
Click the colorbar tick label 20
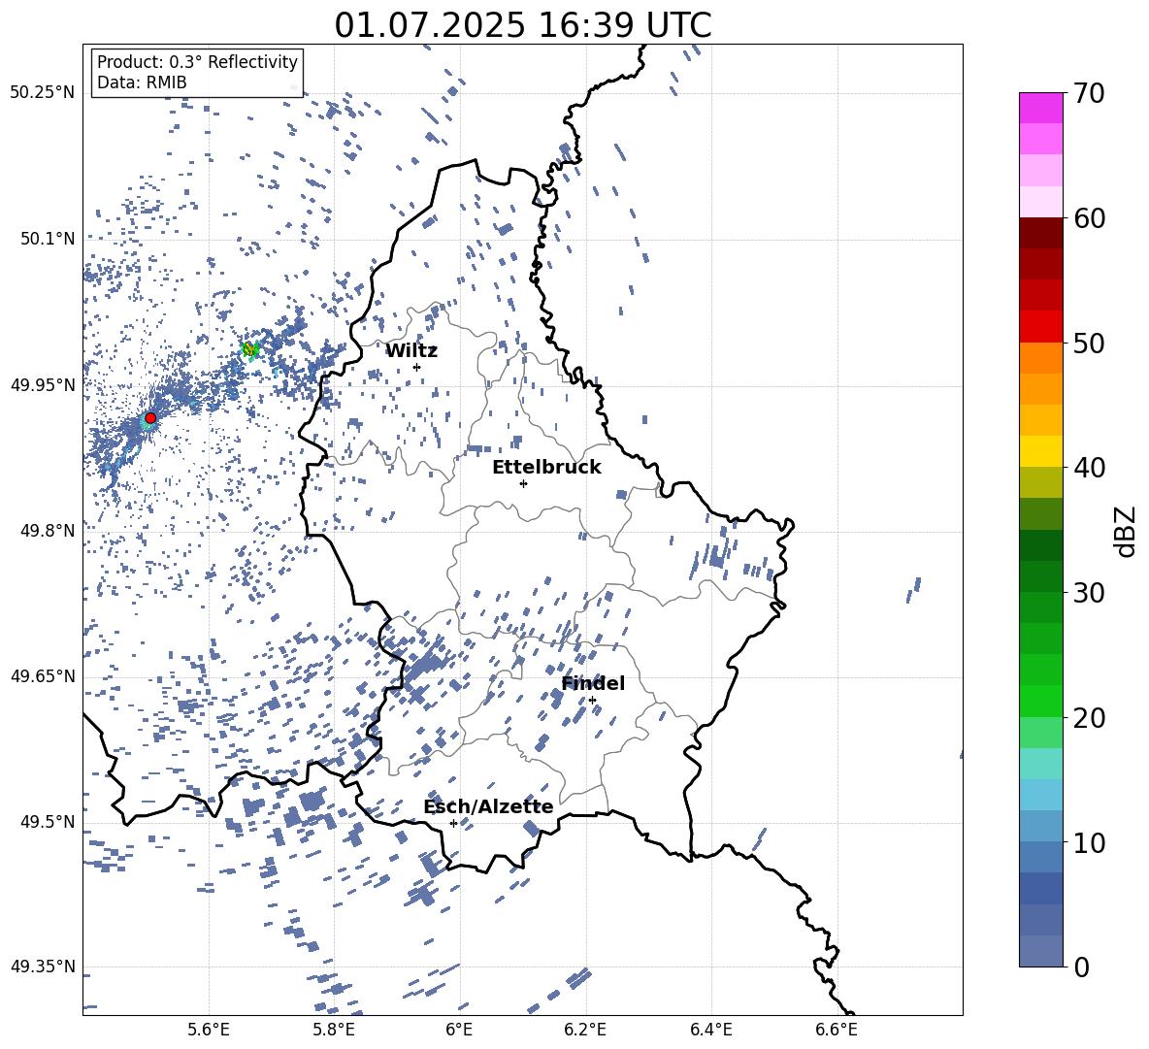(x=1090, y=718)
